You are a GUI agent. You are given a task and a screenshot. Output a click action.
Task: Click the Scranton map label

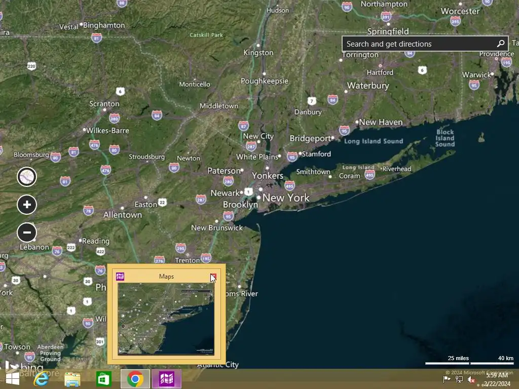[104, 104]
